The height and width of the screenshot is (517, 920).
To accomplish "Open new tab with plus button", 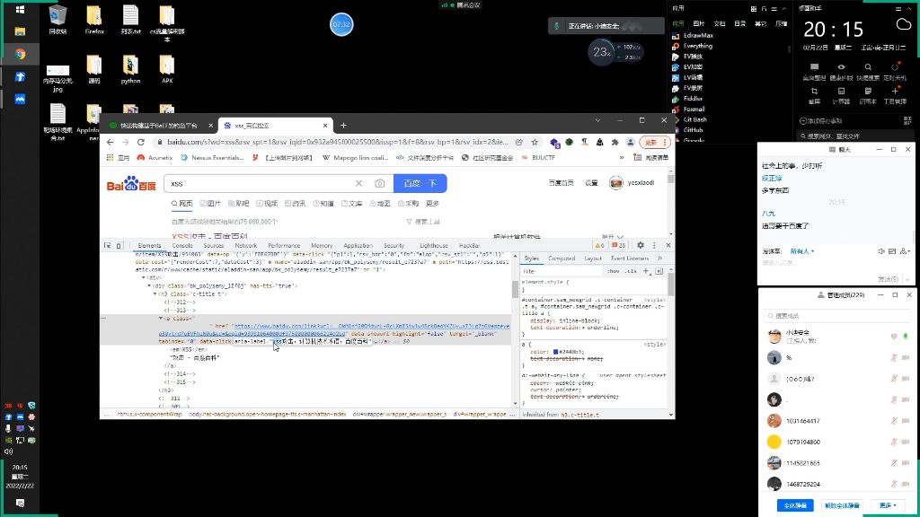I will (x=344, y=125).
